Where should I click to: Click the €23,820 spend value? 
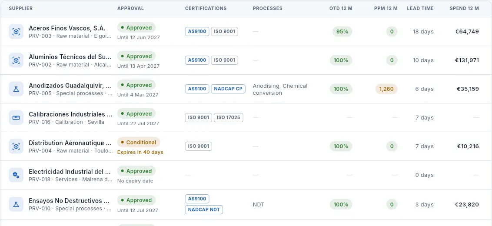tap(467, 205)
